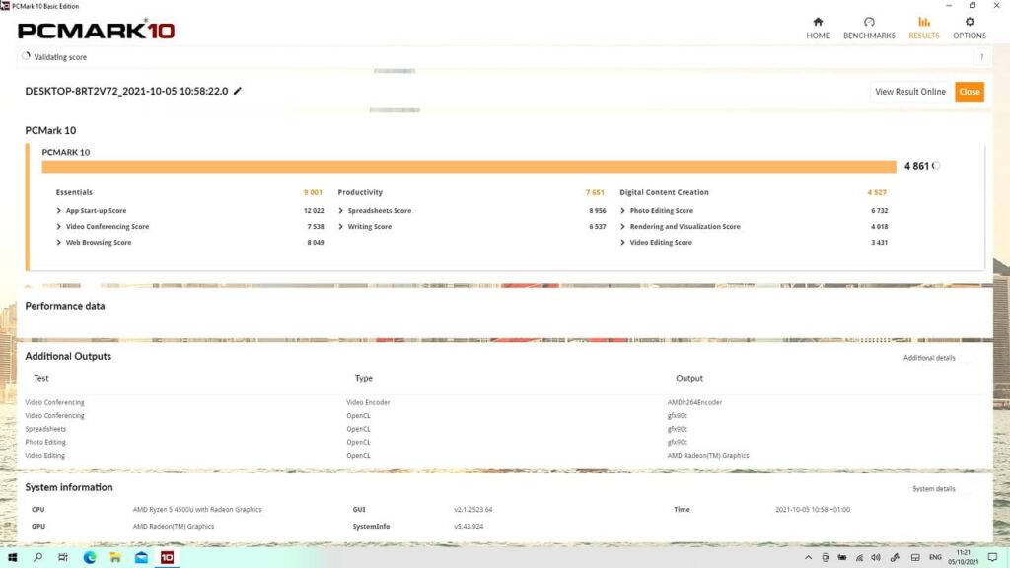Image resolution: width=1010 pixels, height=568 pixels.
Task: Open the OPTIONS gear
Action: point(970,29)
